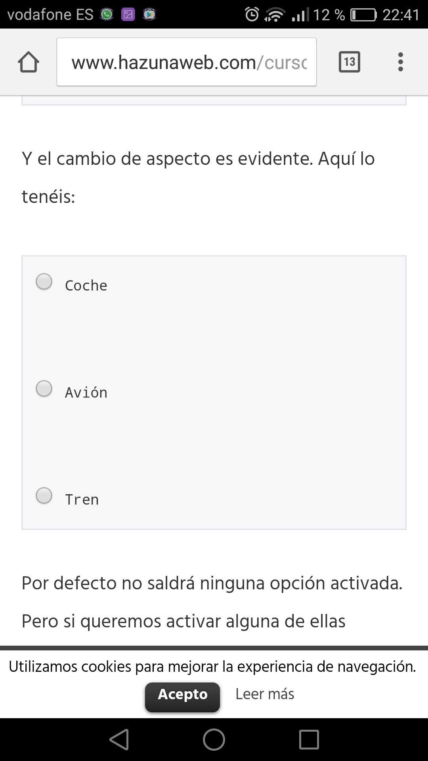Tap the battery indicator icon
This screenshot has width=428, height=761.
coord(363,15)
